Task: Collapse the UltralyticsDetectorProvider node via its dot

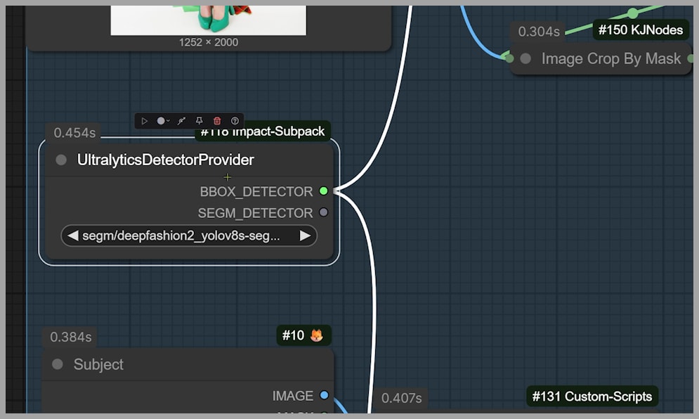Action: point(61,160)
